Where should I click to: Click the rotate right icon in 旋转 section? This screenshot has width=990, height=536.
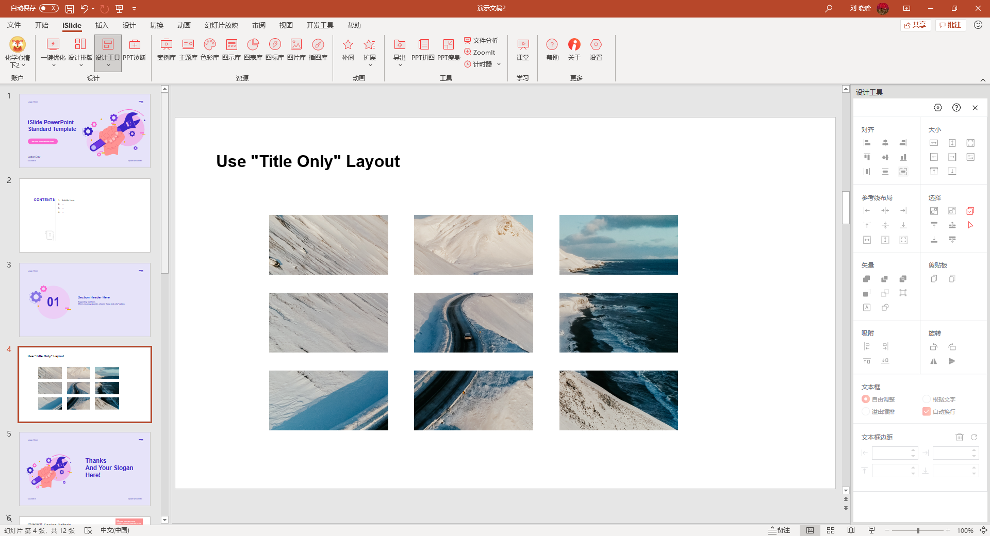tap(952, 347)
